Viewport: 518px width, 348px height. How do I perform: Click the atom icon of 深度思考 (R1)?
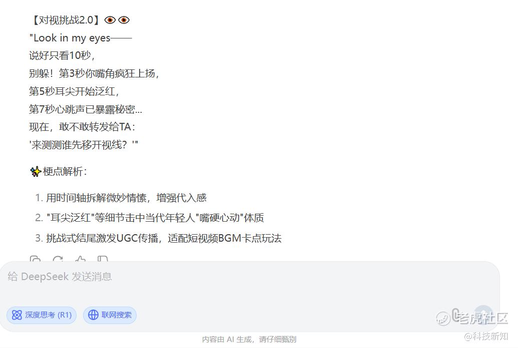pyautogui.click(x=17, y=315)
